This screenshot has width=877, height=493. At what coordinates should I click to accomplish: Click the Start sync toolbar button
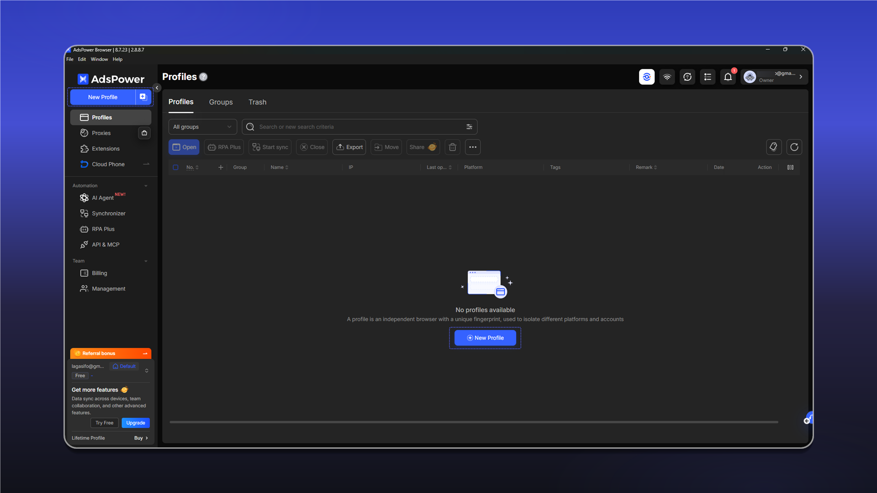pos(270,147)
